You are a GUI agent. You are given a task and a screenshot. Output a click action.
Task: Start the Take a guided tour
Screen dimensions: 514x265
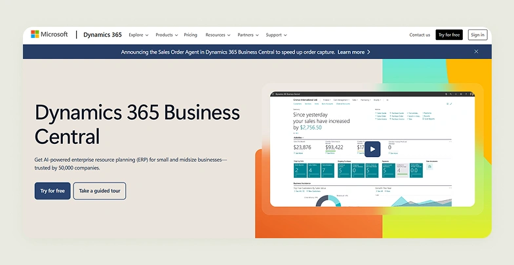[100, 191]
